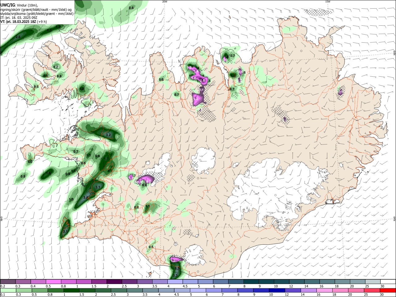
Task: Click the darkest purple 2 snow legend swatch
Action: tap(114, 282)
